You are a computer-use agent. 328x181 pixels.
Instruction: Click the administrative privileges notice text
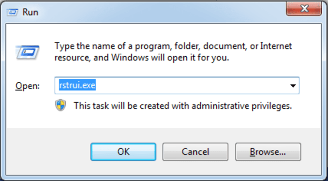tap(182, 106)
